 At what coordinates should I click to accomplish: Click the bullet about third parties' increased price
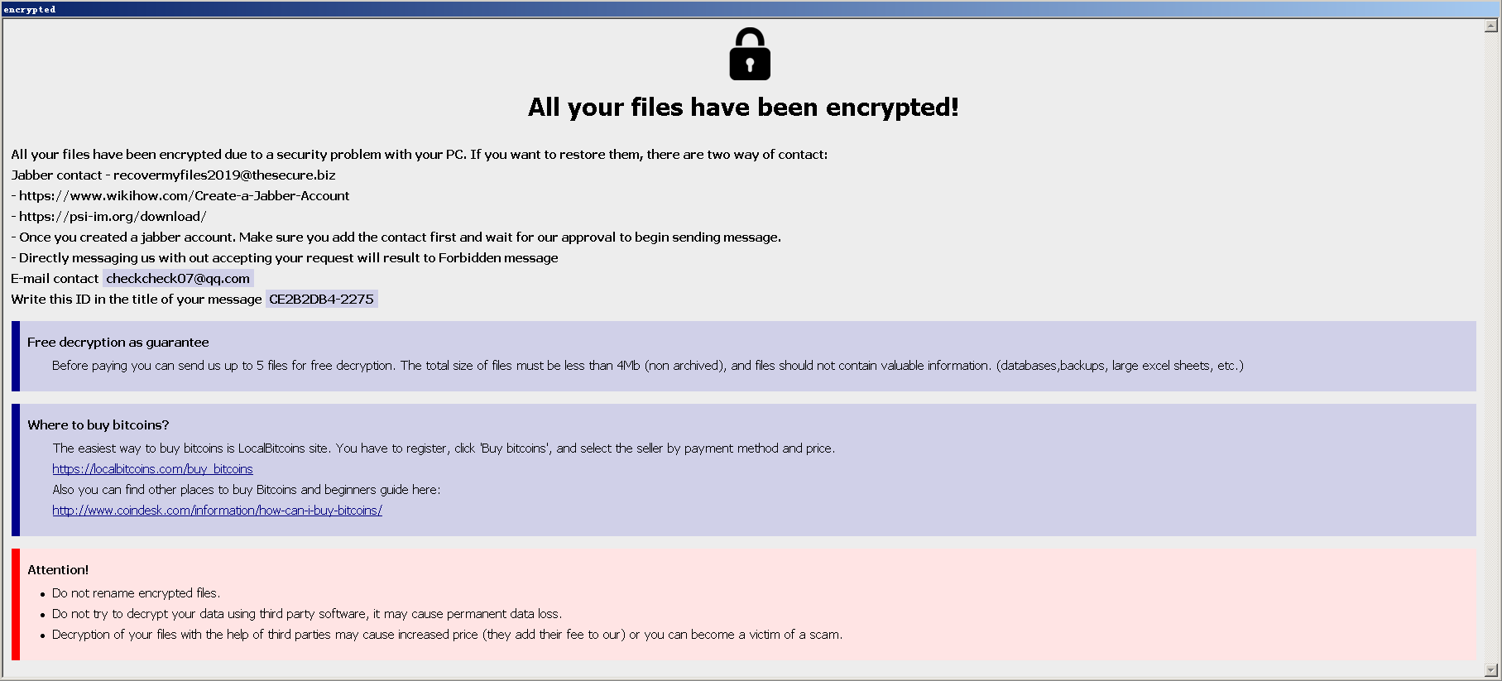(447, 635)
